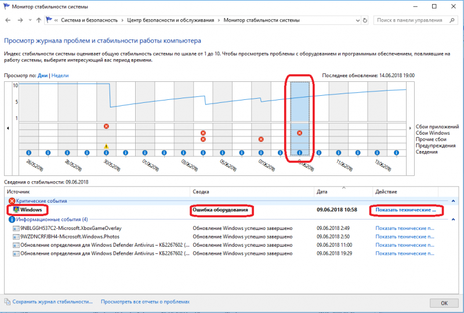This screenshot has width=464, height=313.
Task: Click Сохранить журнал стабильности link
Action: coord(52,302)
